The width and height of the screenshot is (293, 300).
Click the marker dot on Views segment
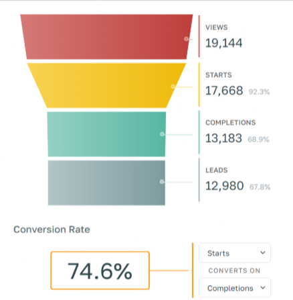(186, 39)
